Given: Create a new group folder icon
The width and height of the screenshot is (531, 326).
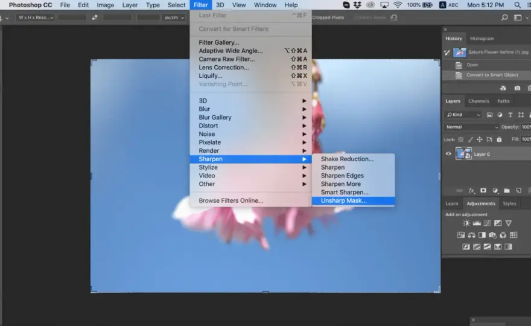Looking at the screenshot, I should click(507, 190).
